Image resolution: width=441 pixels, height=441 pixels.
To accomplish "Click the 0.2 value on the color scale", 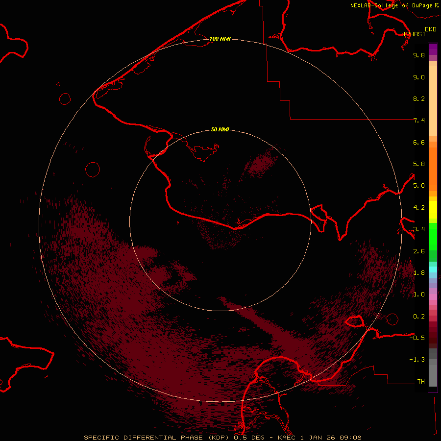I will [x=419, y=317].
